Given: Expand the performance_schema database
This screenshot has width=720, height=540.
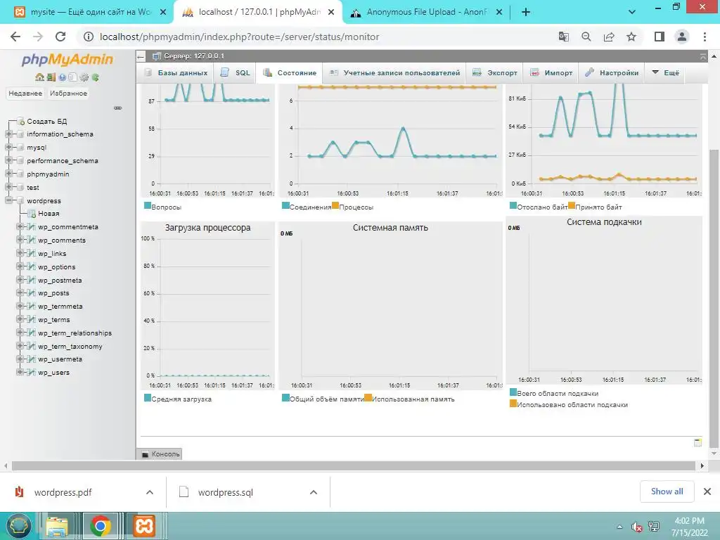Looking at the screenshot, I should point(8,161).
